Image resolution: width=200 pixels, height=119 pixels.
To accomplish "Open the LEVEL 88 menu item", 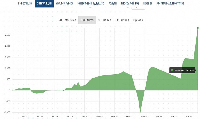I will [148, 3].
